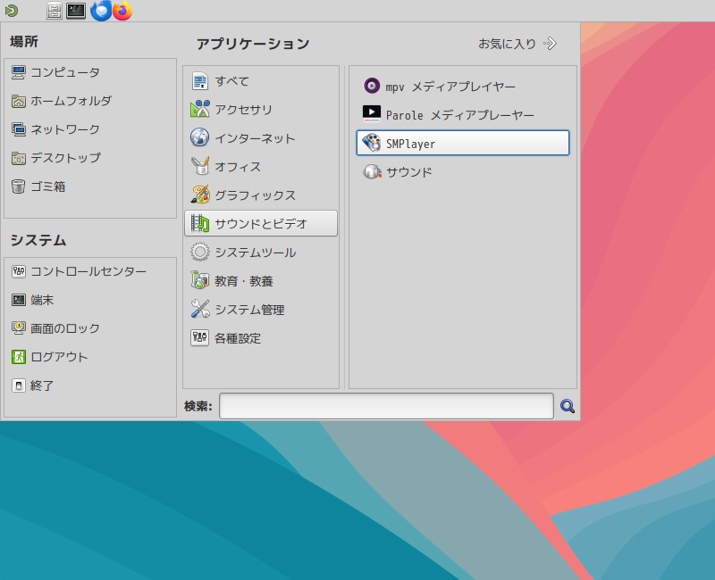Click the グラフィックス palette icon
The width and height of the screenshot is (715, 580).
[199, 195]
